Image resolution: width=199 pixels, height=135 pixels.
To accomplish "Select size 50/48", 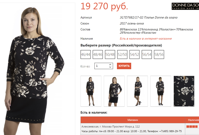I will (110, 55).
